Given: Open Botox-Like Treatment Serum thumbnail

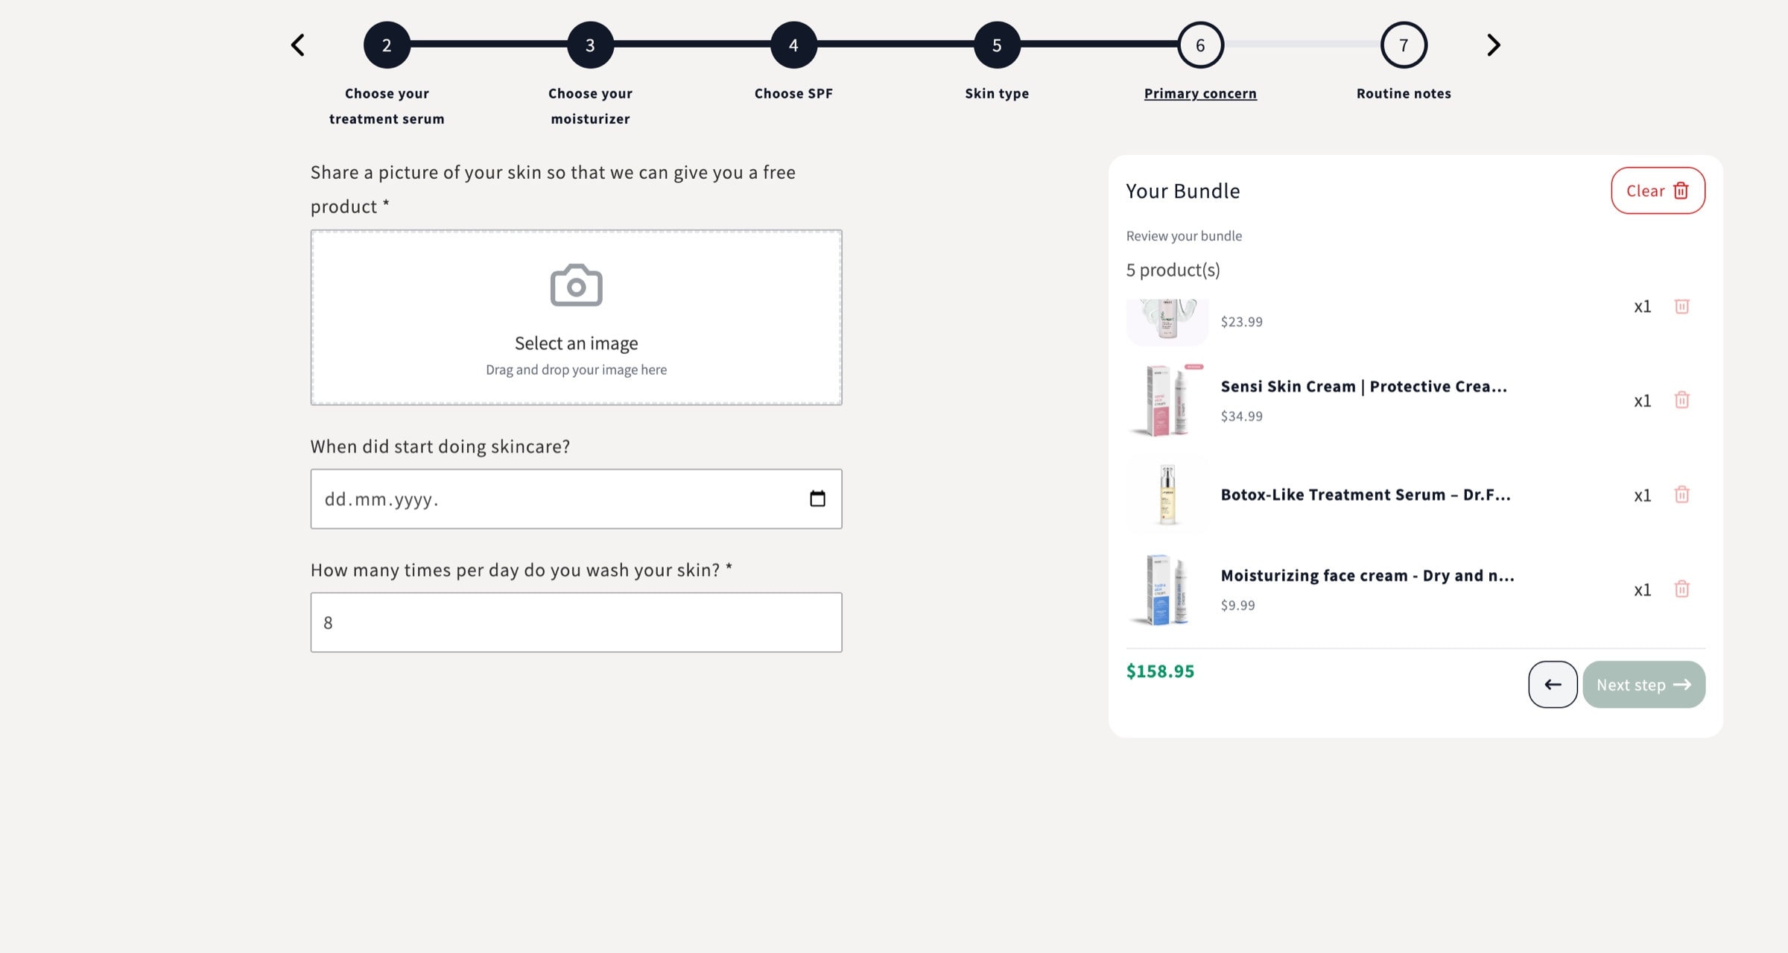Looking at the screenshot, I should (1167, 495).
